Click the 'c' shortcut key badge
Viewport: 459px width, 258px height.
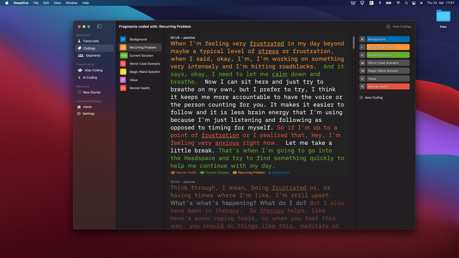pyautogui.click(x=362, y=55)
